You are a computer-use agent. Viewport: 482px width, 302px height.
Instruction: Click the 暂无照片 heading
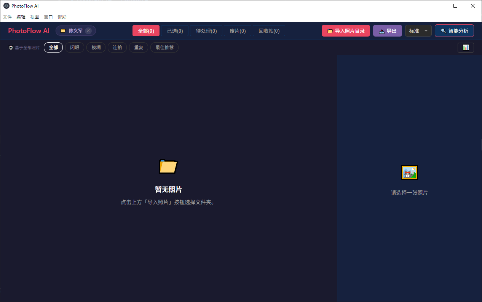168,190
